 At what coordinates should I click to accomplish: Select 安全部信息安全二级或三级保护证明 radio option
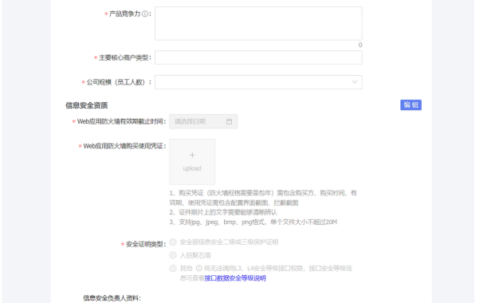click(173, 242)
